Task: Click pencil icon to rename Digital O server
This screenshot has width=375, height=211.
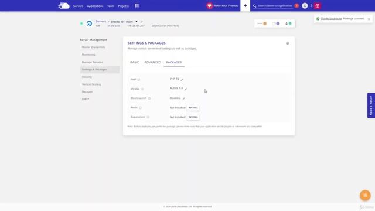Action: click(142, 22)
